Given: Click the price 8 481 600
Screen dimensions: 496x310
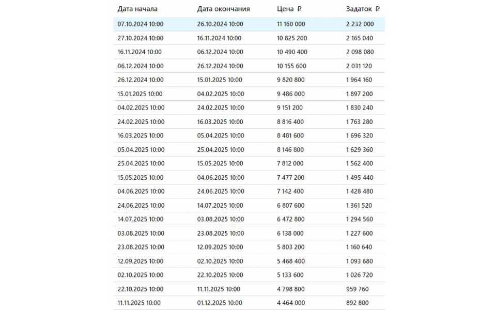Looking at the screenshot, I should click(x=290, y=136).
